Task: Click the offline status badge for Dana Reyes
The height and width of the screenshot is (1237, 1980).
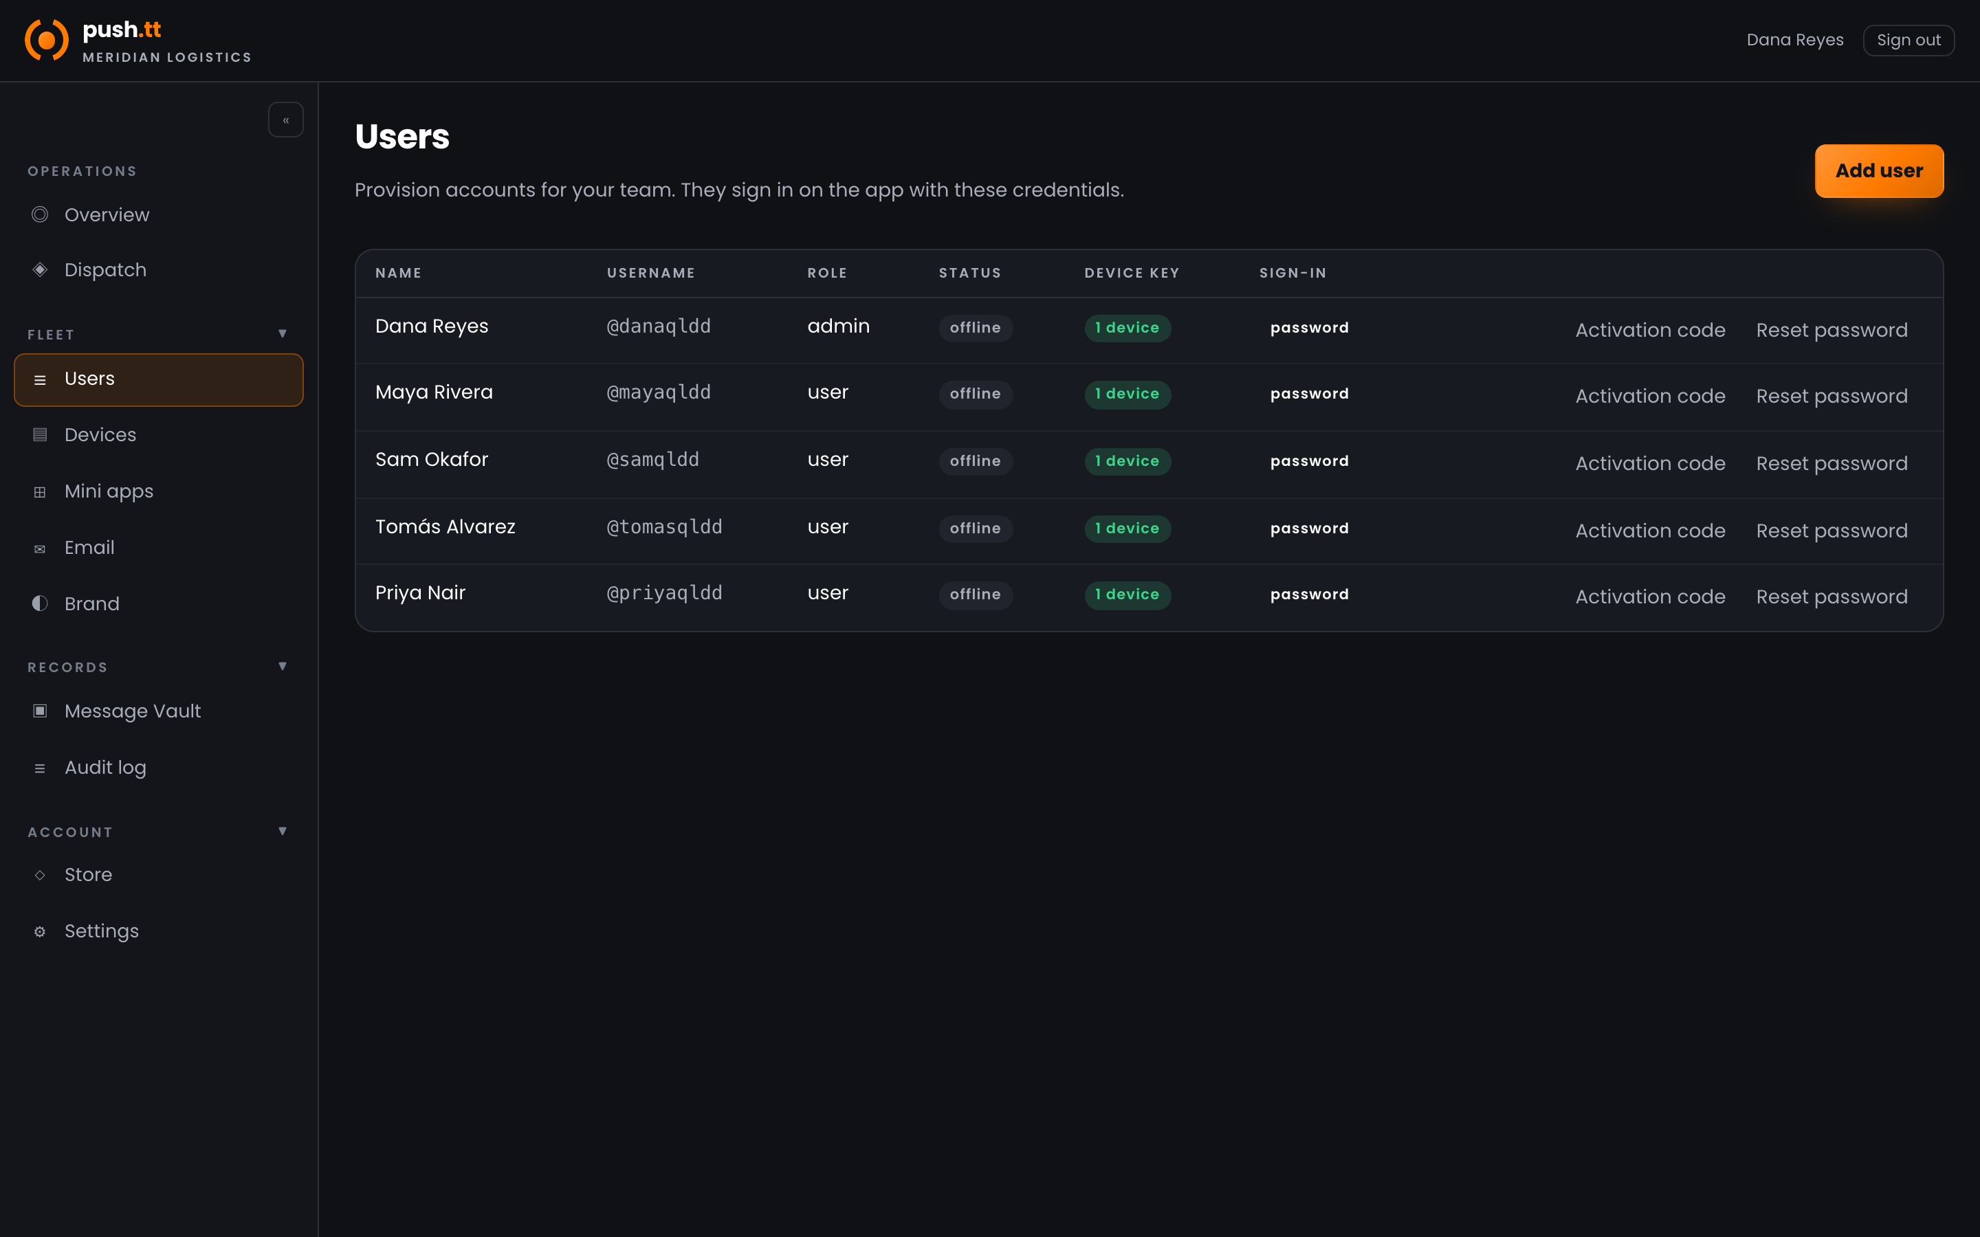Action: click(x=976, y=327)
